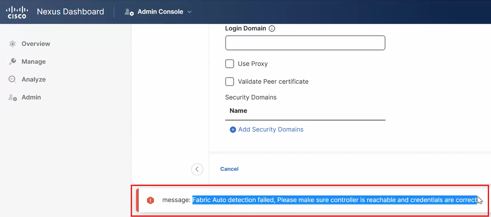Click the Name column header
This screenshot has height=217, width=491.
pyautogui.click(x=238, y=111)
